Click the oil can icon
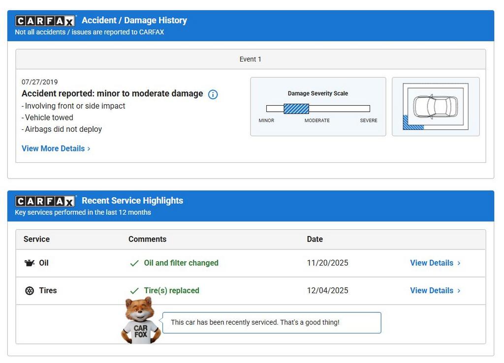Viewport: 504px width, 363px height. 30,263
